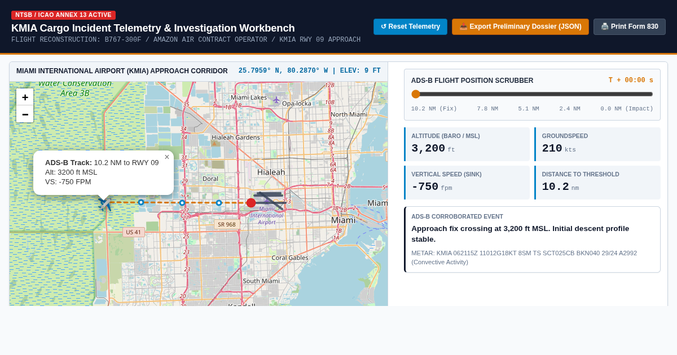Zoom in on the map
The width and height of the screenshot is (677, 355).
tap(25, 97)
